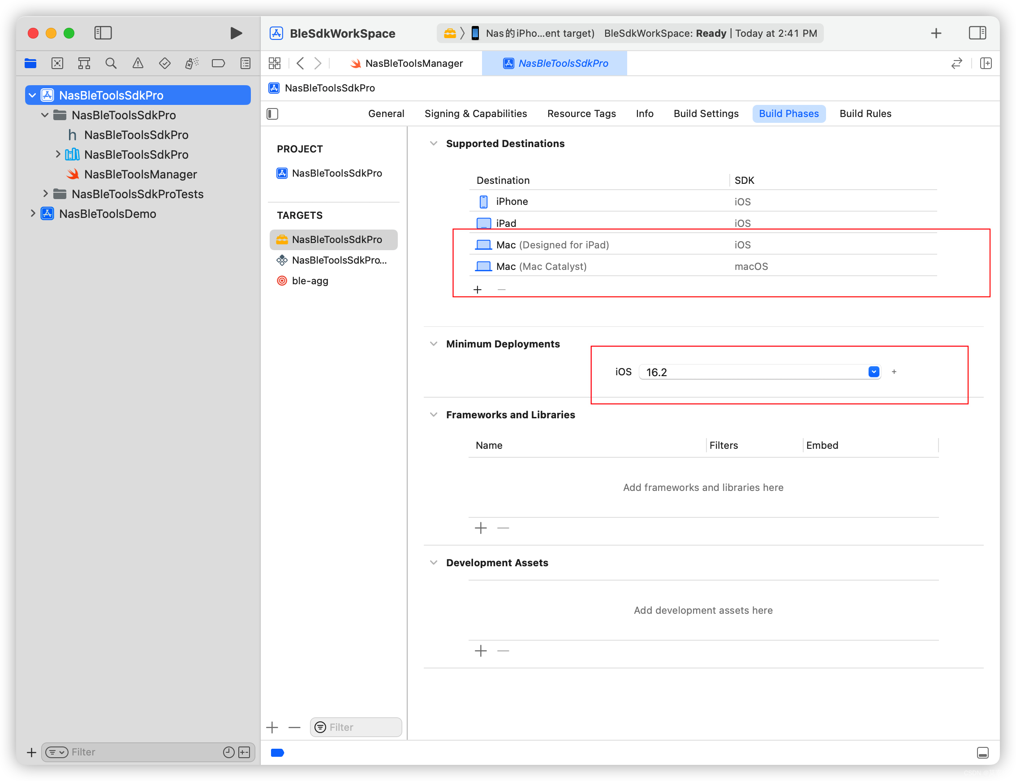Add a framework with plus button
The height and width of the screenshot is (781, 1016).
tap(480, 528)
